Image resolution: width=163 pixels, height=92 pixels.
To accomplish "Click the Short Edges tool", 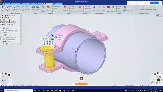I will coord(73,11).
